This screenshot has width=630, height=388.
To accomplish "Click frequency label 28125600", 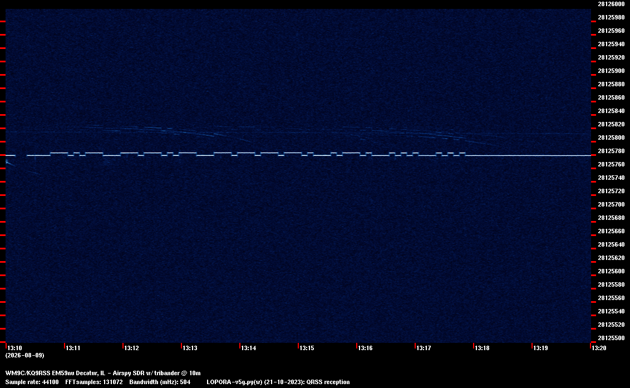I will click(x=611, y=271).
